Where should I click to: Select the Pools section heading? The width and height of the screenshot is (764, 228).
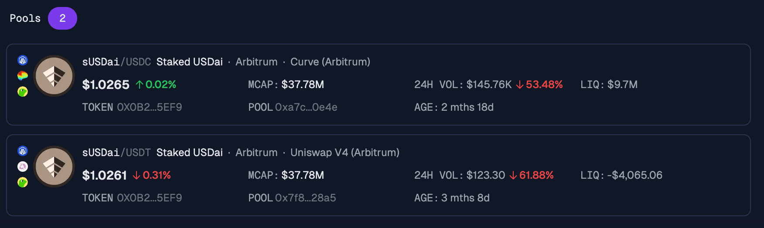pyautogui.click(x=25, y=18)
